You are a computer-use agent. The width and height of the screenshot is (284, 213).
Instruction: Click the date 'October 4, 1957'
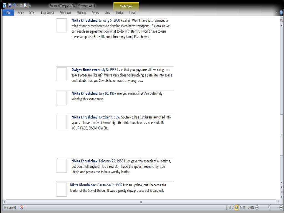110,117
